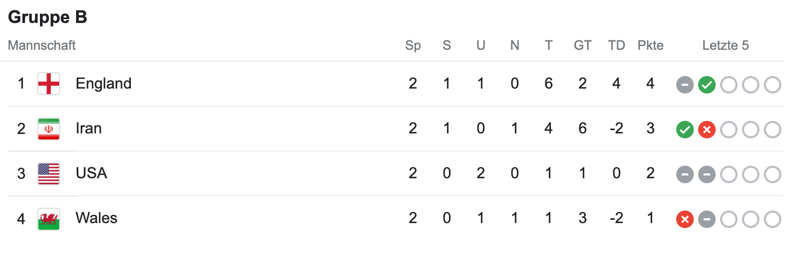Screen dimensions: 806x257
Task: Open the Iran team link
Action: click(89, 128)
